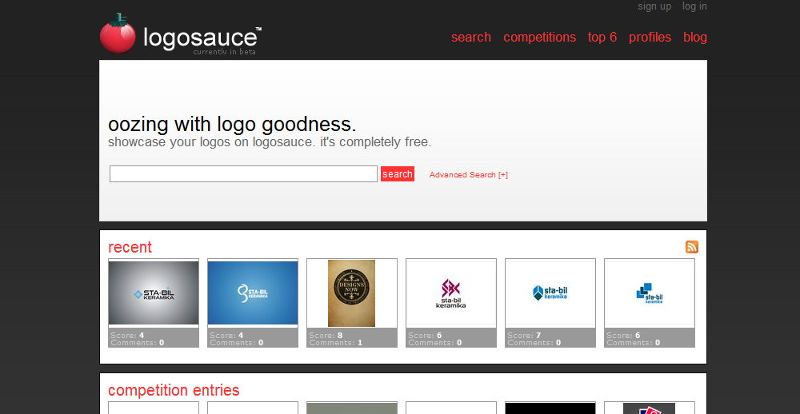Screen dimensions: 800x414
Task: Visit the blog navigation link
Action: pyautogui.click(x=694, y=38)
